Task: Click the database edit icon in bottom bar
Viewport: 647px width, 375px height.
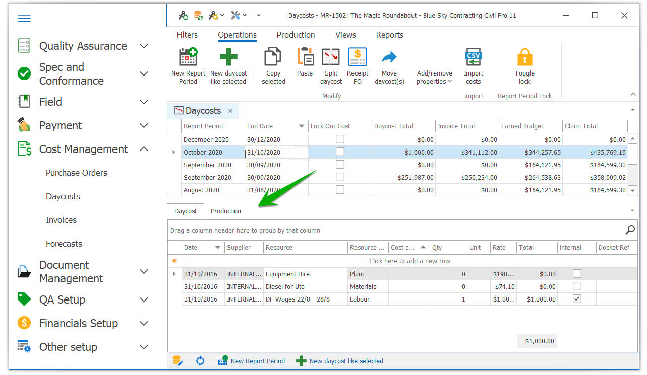Action: [x=178, y=361]
